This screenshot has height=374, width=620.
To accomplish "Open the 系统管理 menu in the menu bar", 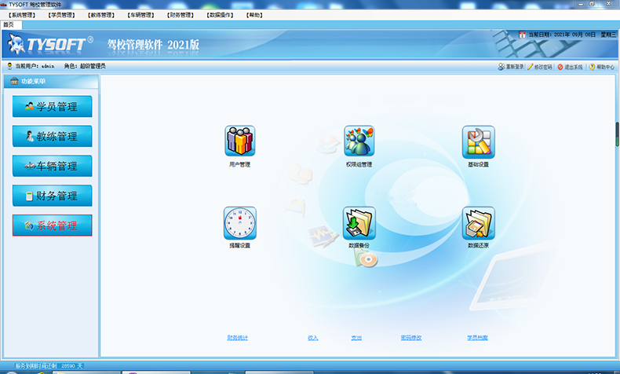I will click(22, 15).
